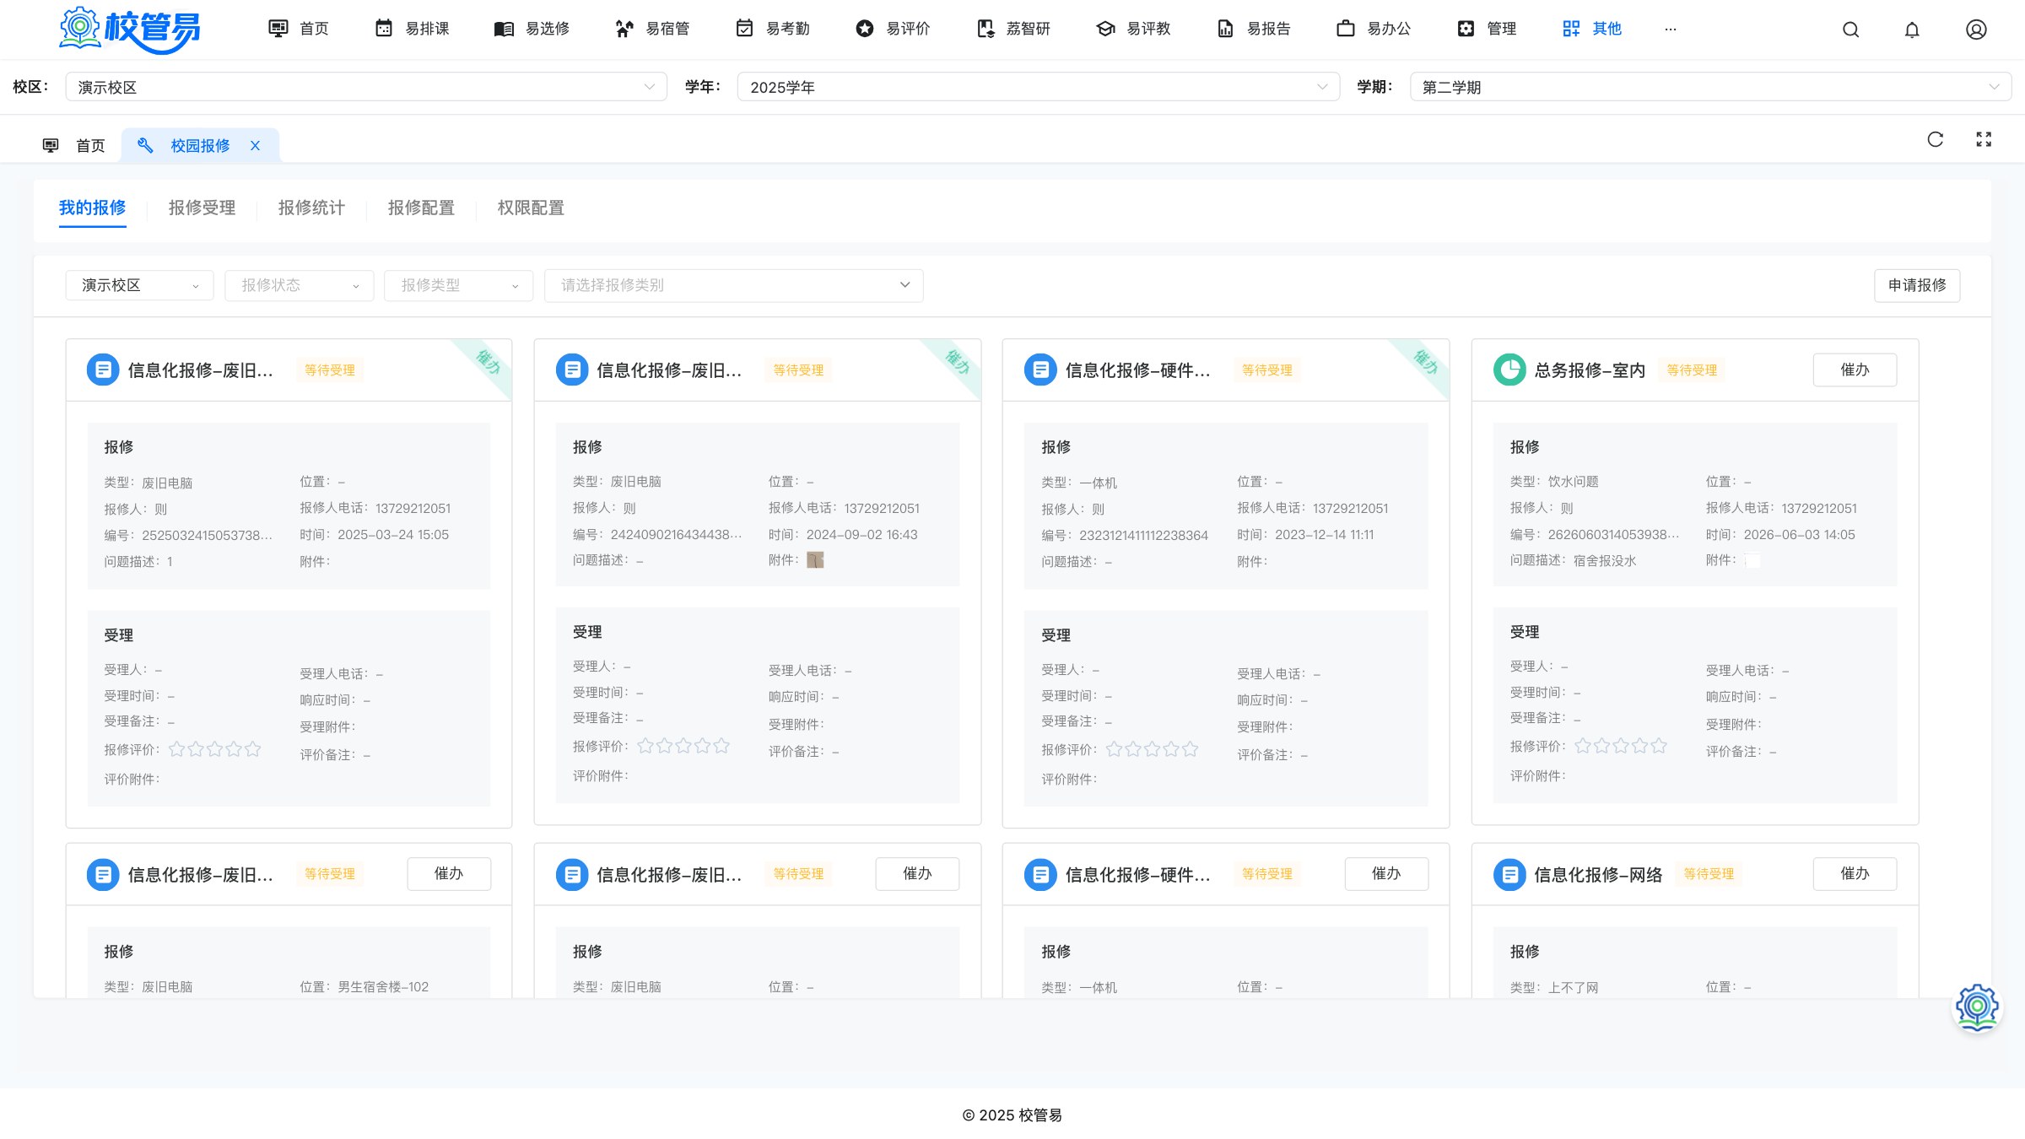Screen dimensions: 2025x1139
Task: Open the user account icon
Action: [1976, 30]
